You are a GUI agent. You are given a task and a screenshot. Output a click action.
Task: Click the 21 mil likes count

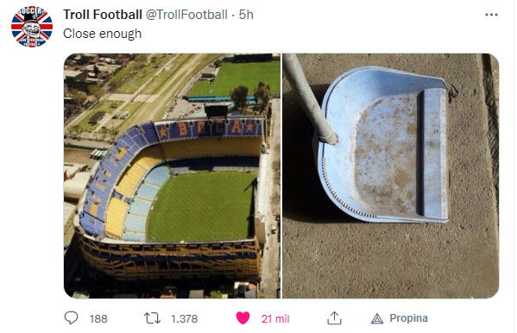coord(275,319)
